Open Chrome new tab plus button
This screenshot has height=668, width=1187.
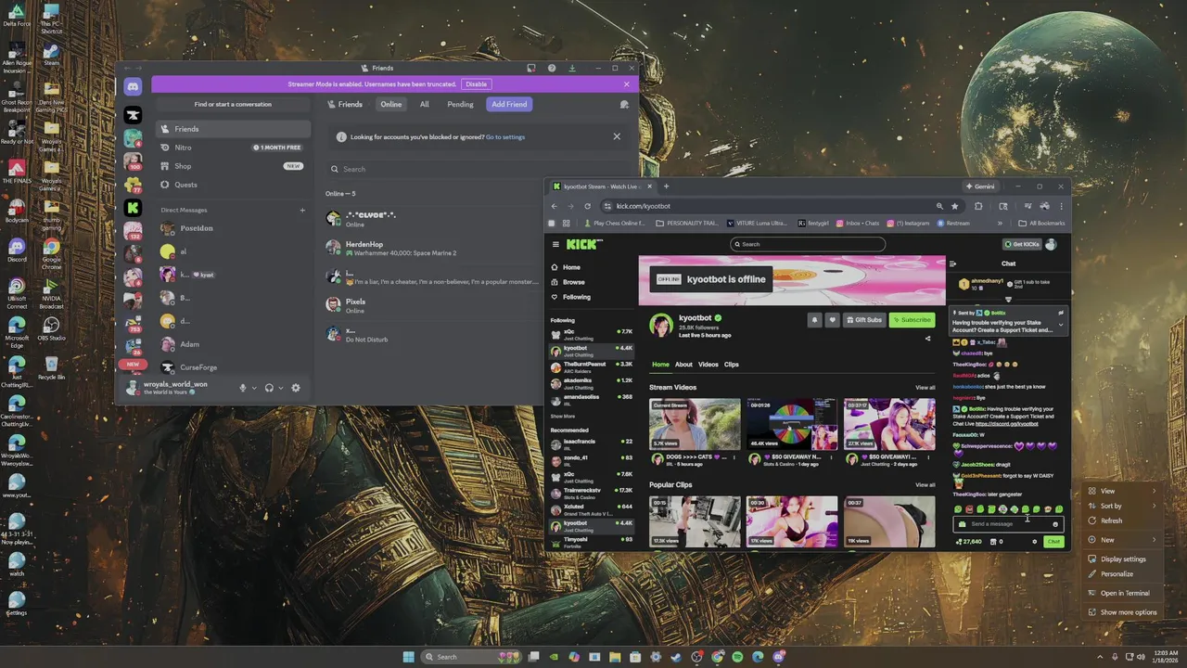[x=666, y=186]
